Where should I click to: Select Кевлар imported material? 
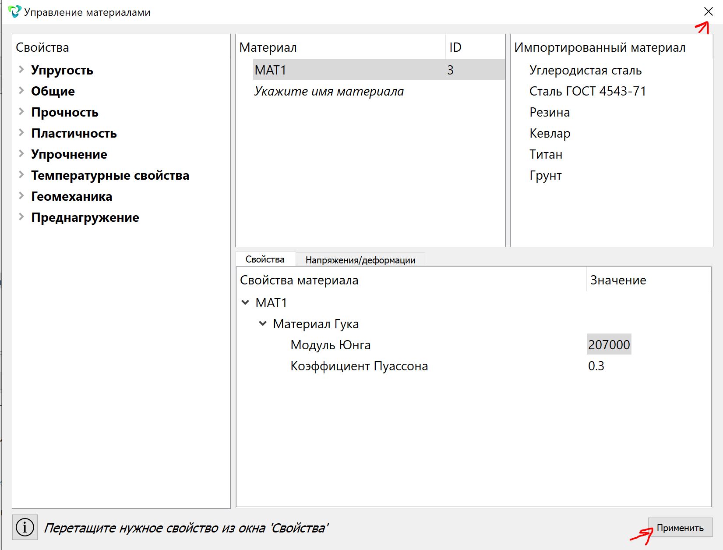point(550,133)
